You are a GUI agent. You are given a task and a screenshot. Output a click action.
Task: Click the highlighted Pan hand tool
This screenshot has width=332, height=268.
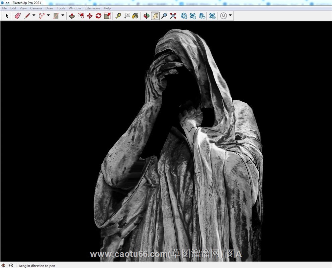[155, 16]
